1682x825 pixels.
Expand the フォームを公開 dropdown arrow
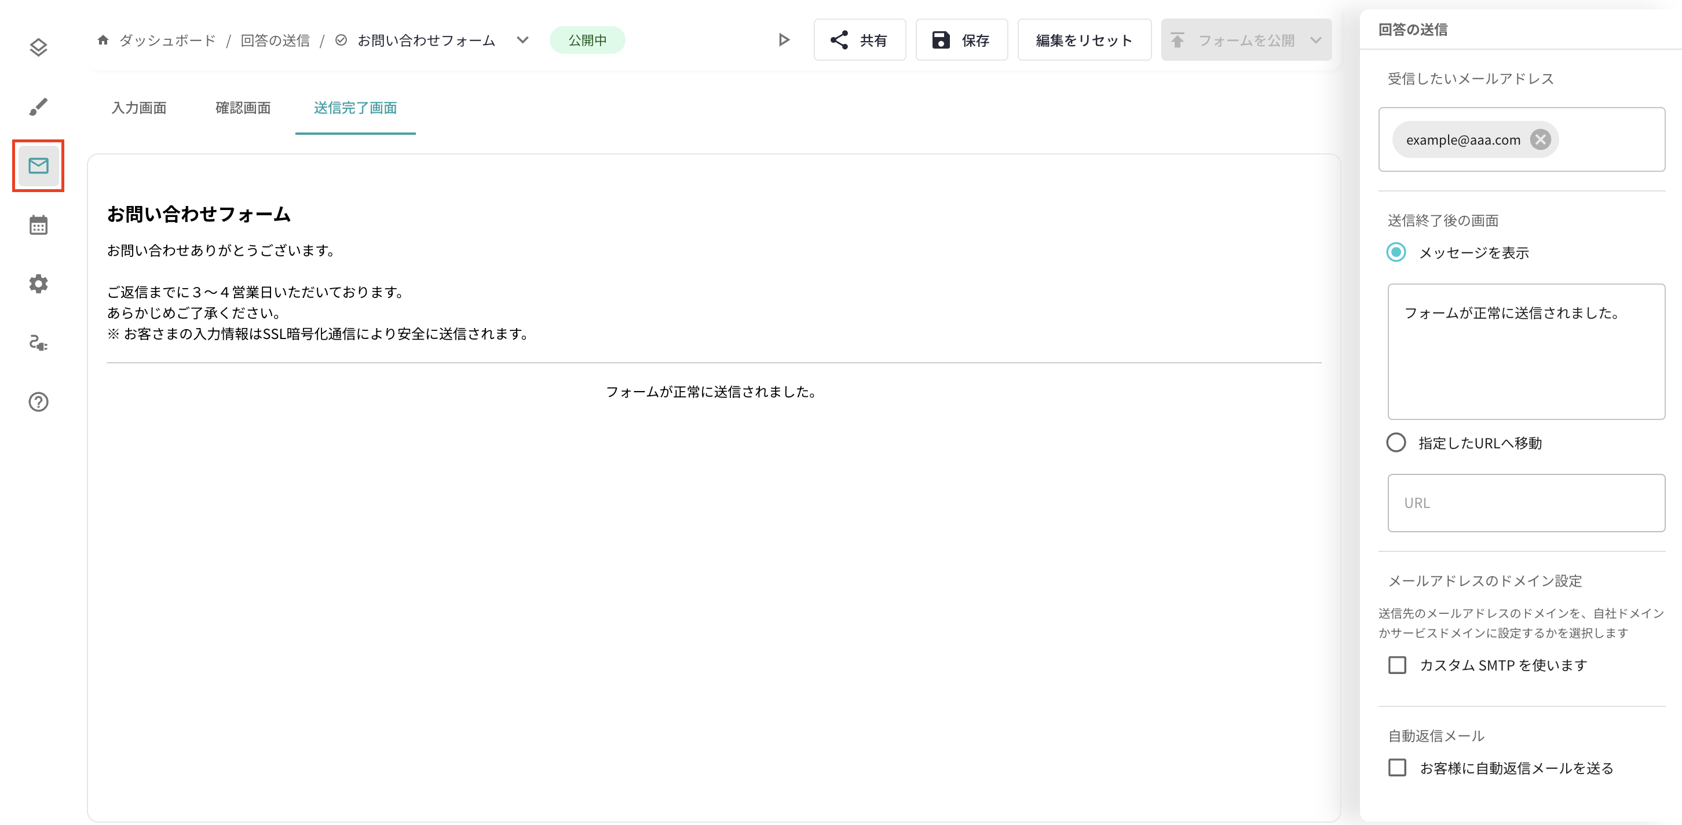(x=1316, y=40)
